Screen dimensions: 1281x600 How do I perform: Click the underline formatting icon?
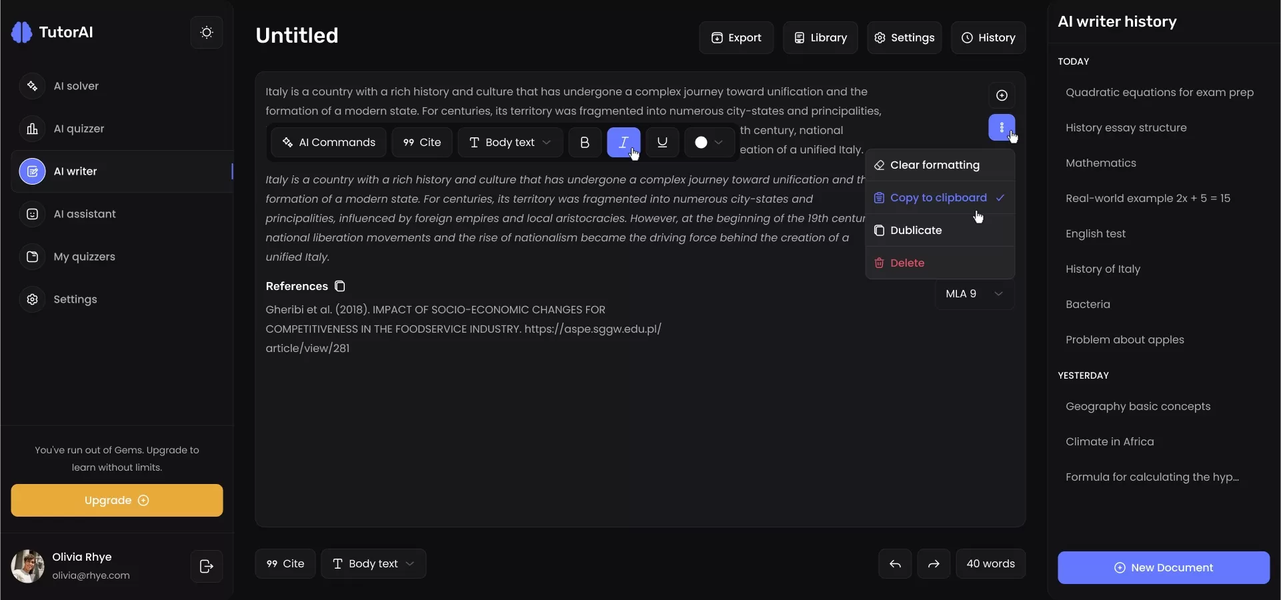coord(662,143)
